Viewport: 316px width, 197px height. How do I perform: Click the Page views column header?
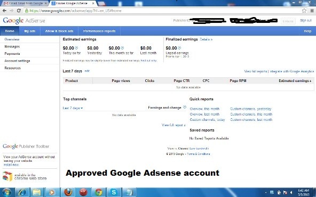(121, 80)
